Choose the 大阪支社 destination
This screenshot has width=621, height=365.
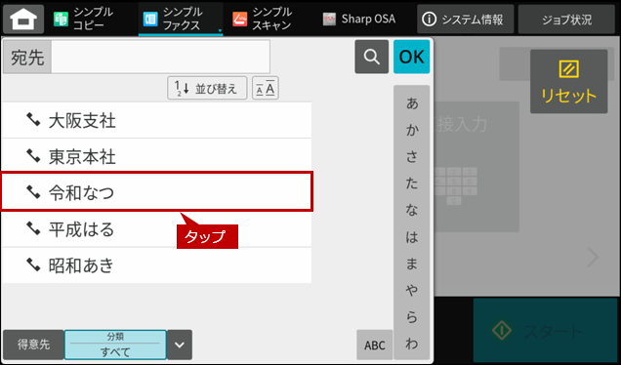pyautogui.click(x=157, y=120)
